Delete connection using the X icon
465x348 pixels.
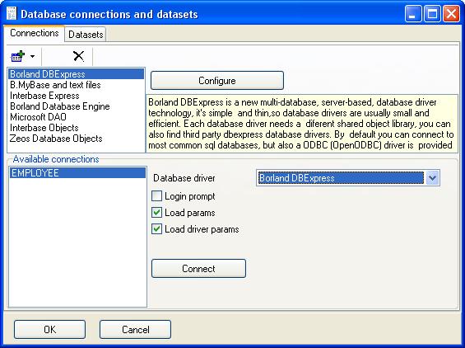[78, 56]
